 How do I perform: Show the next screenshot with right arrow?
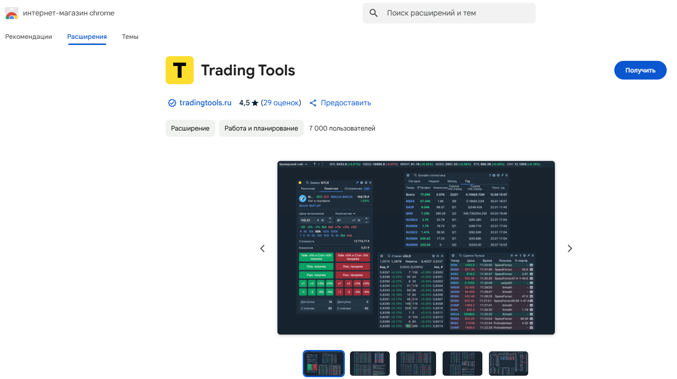(570, 248)
